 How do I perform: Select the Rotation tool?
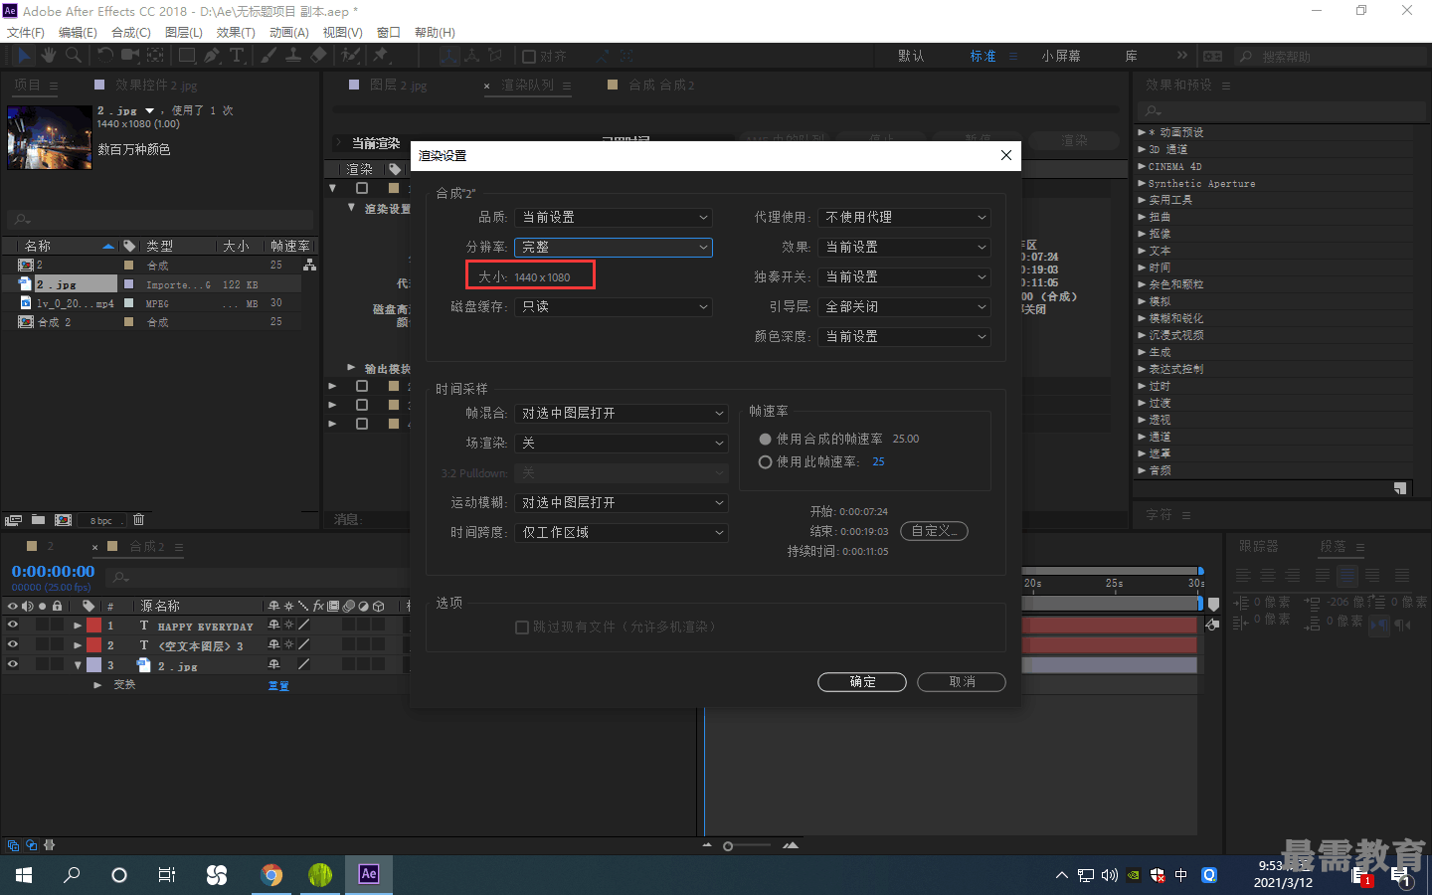pos(105,56)
